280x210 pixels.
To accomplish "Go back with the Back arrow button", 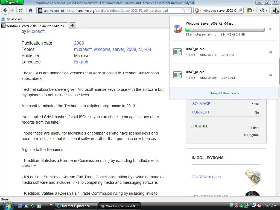I will [x=5, y=10].
